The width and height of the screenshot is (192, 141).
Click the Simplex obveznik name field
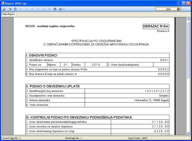[164, 95]
